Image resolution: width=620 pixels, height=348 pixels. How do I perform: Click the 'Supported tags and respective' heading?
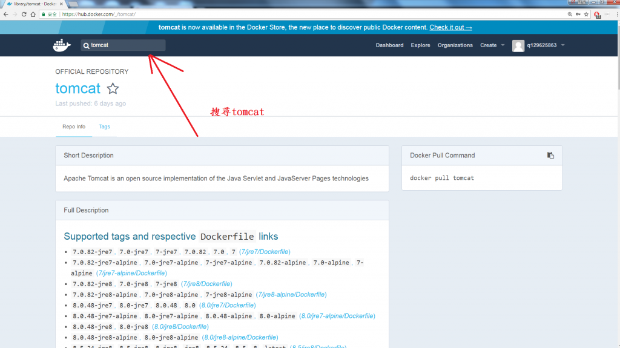coord(130,236)
